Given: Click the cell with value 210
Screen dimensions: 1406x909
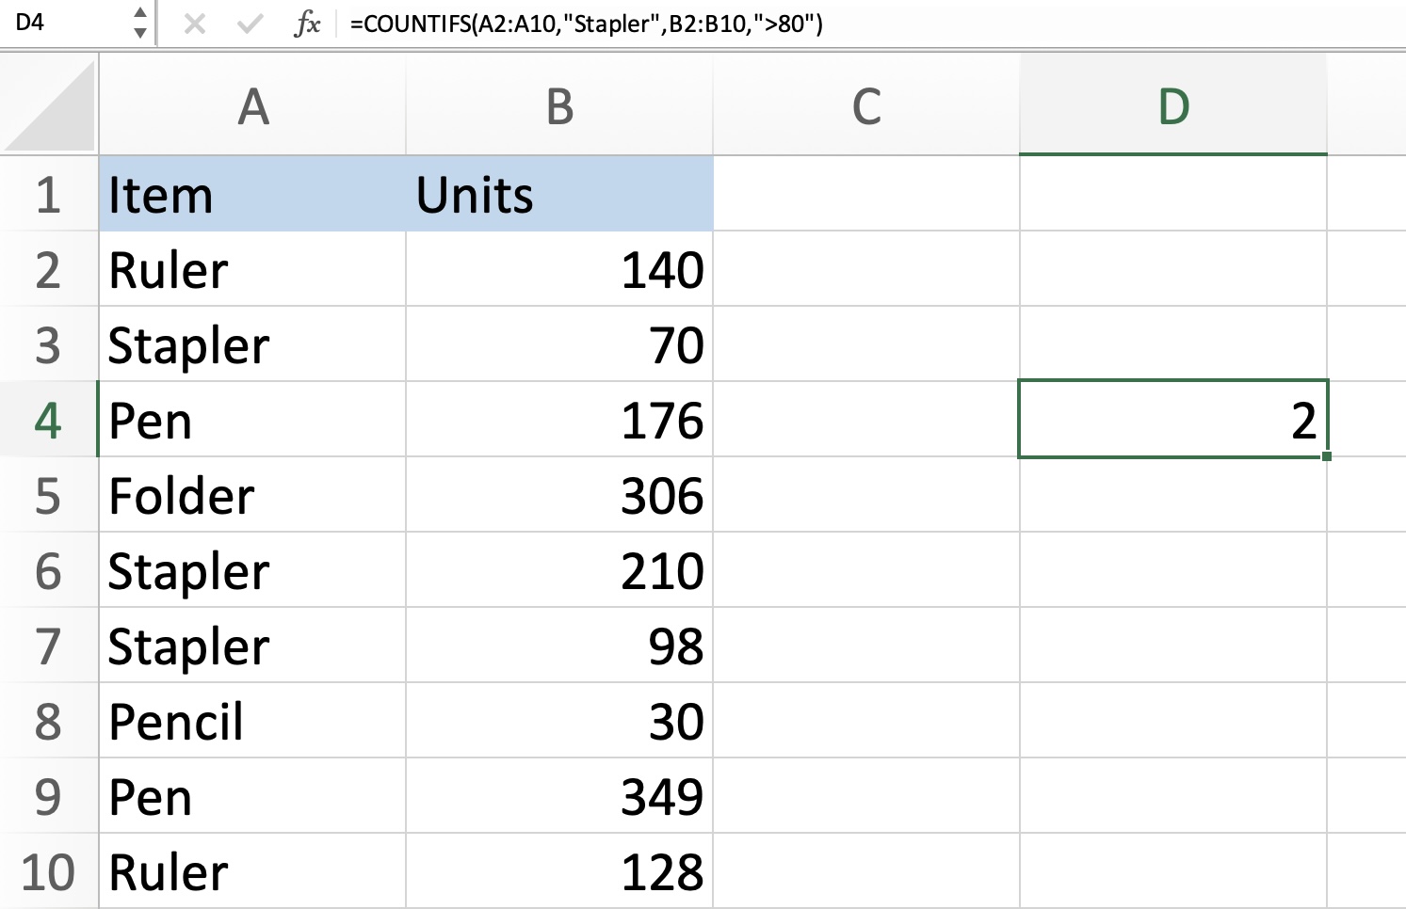Looking at the screenshot, I should (559, 570).
